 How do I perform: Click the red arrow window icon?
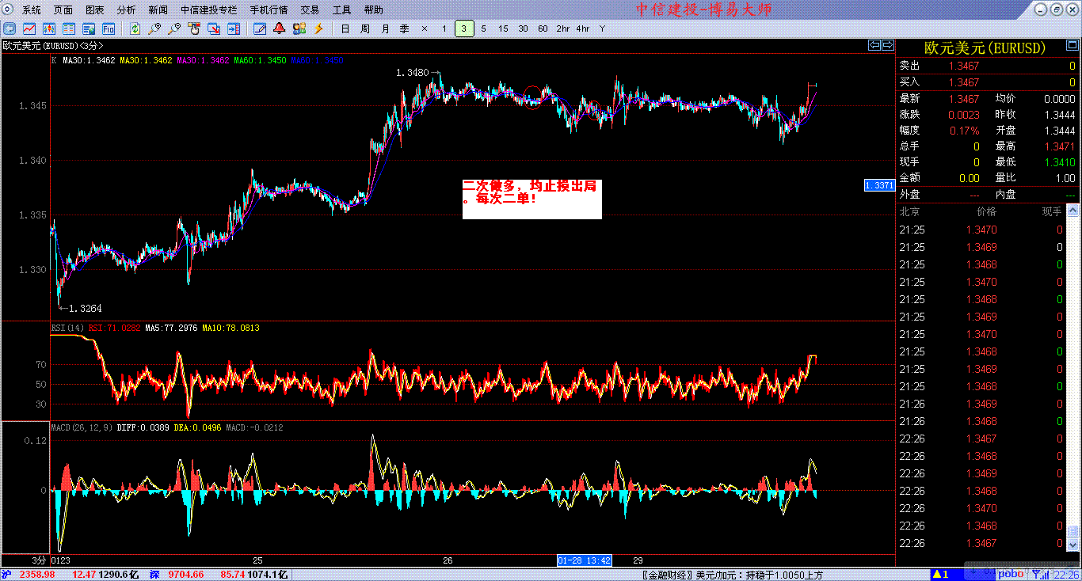point(214,28)
